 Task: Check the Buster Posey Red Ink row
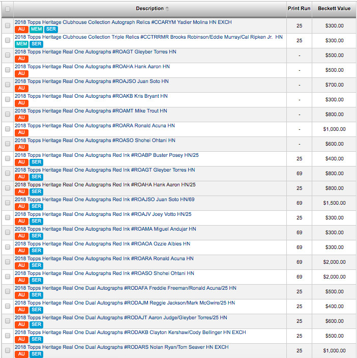click(8, 158)
